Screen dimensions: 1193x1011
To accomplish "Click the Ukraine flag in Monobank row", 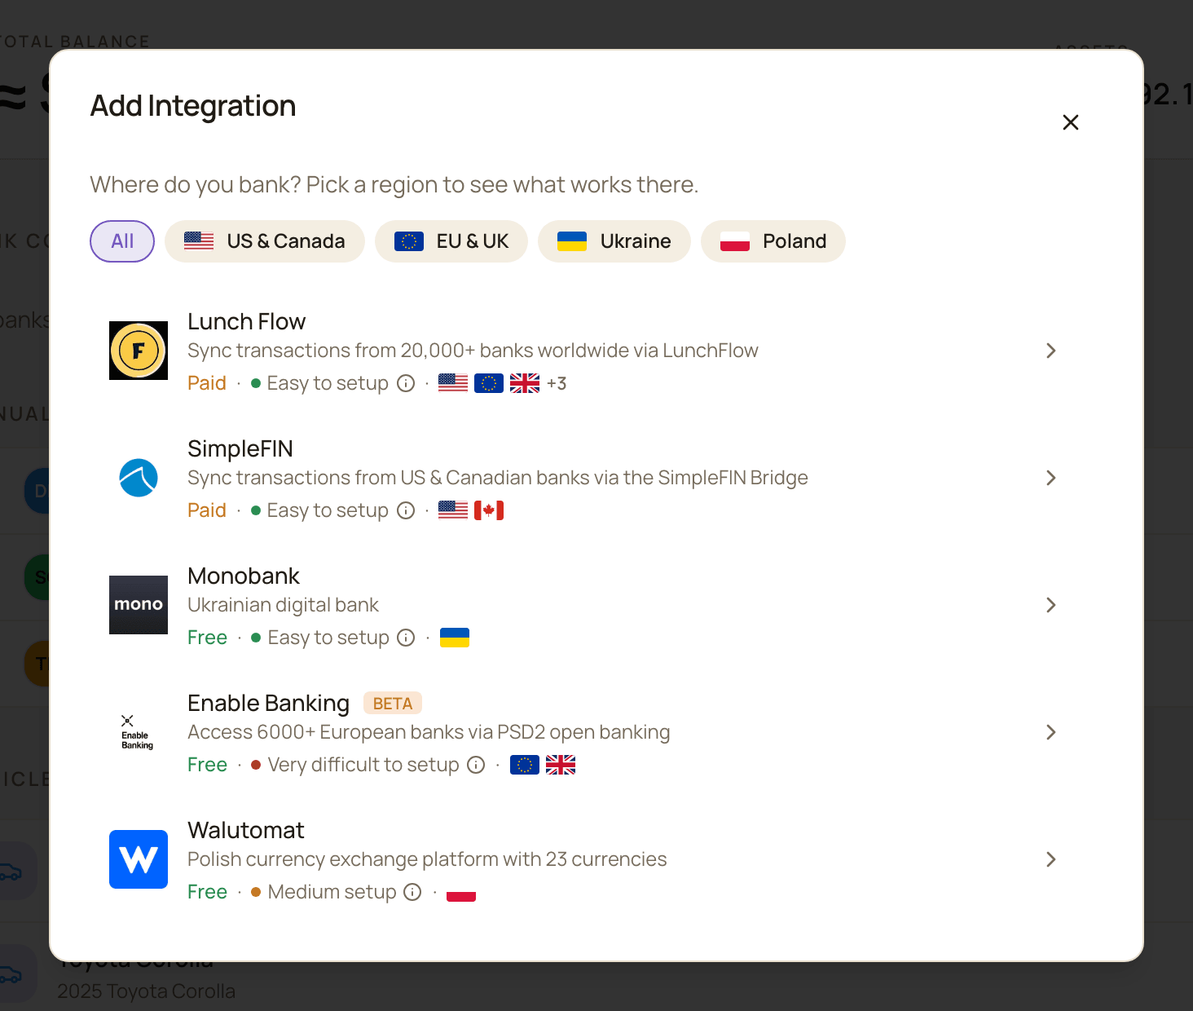I will (x=455, y=638).
